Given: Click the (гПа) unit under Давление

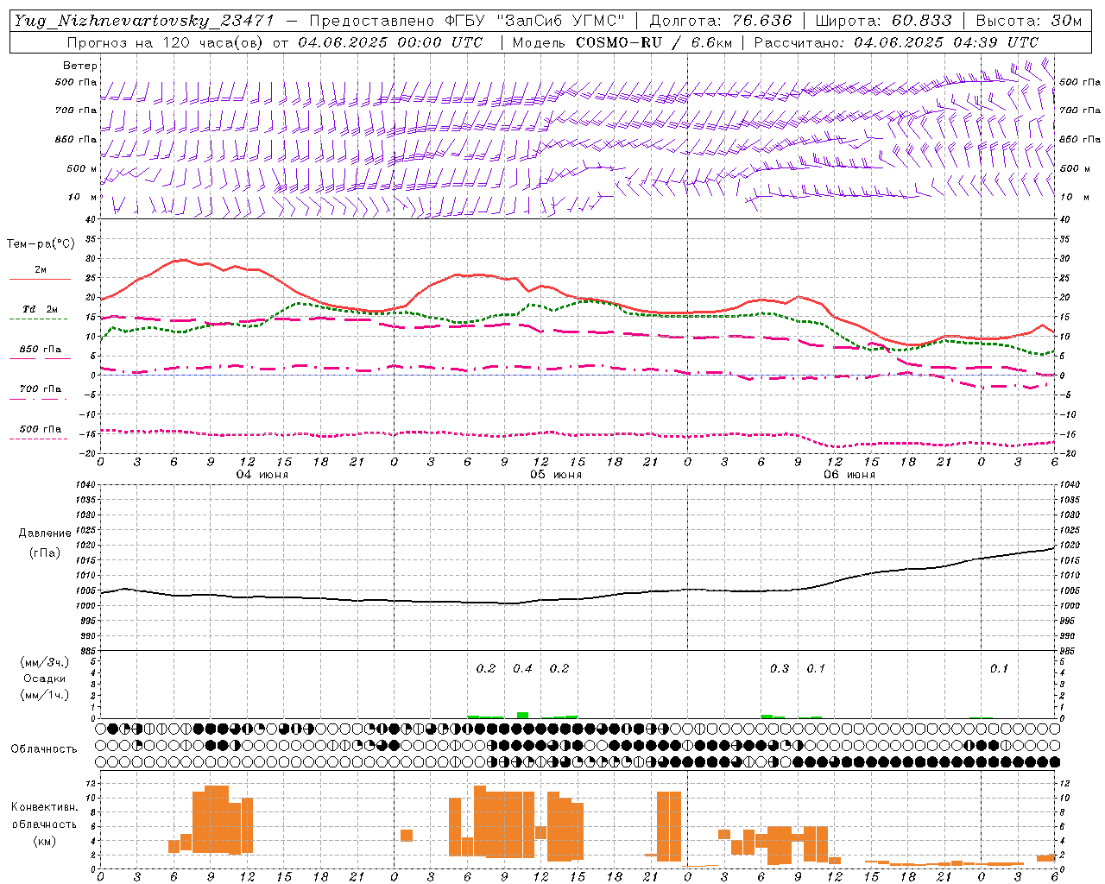Looking at the screenshot, I should coord(45,553).
